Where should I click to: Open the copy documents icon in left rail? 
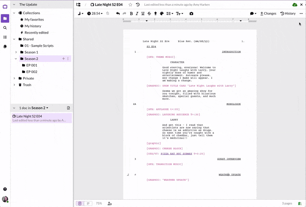pyautogui.click(x=5, y=46)
